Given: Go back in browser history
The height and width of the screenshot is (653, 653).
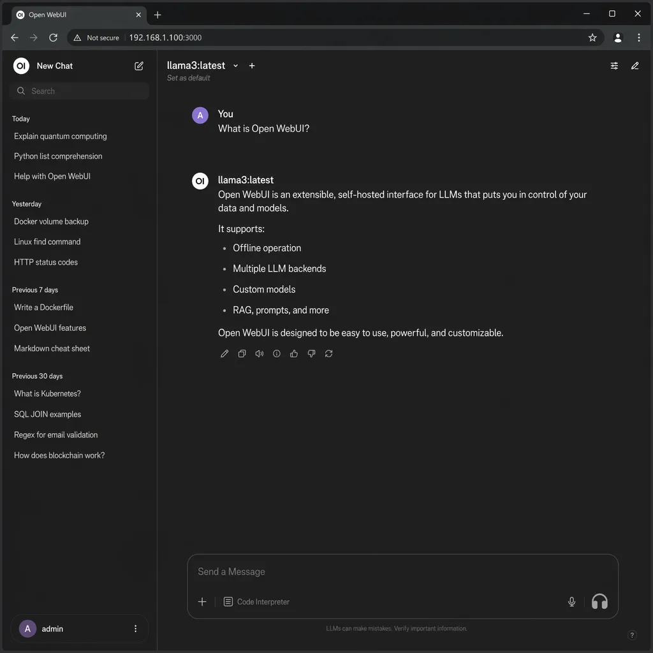Looking at the screenshot, I should (15, 38).
